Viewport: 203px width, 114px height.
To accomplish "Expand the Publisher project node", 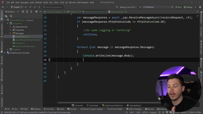I will (x=8, y=49).
